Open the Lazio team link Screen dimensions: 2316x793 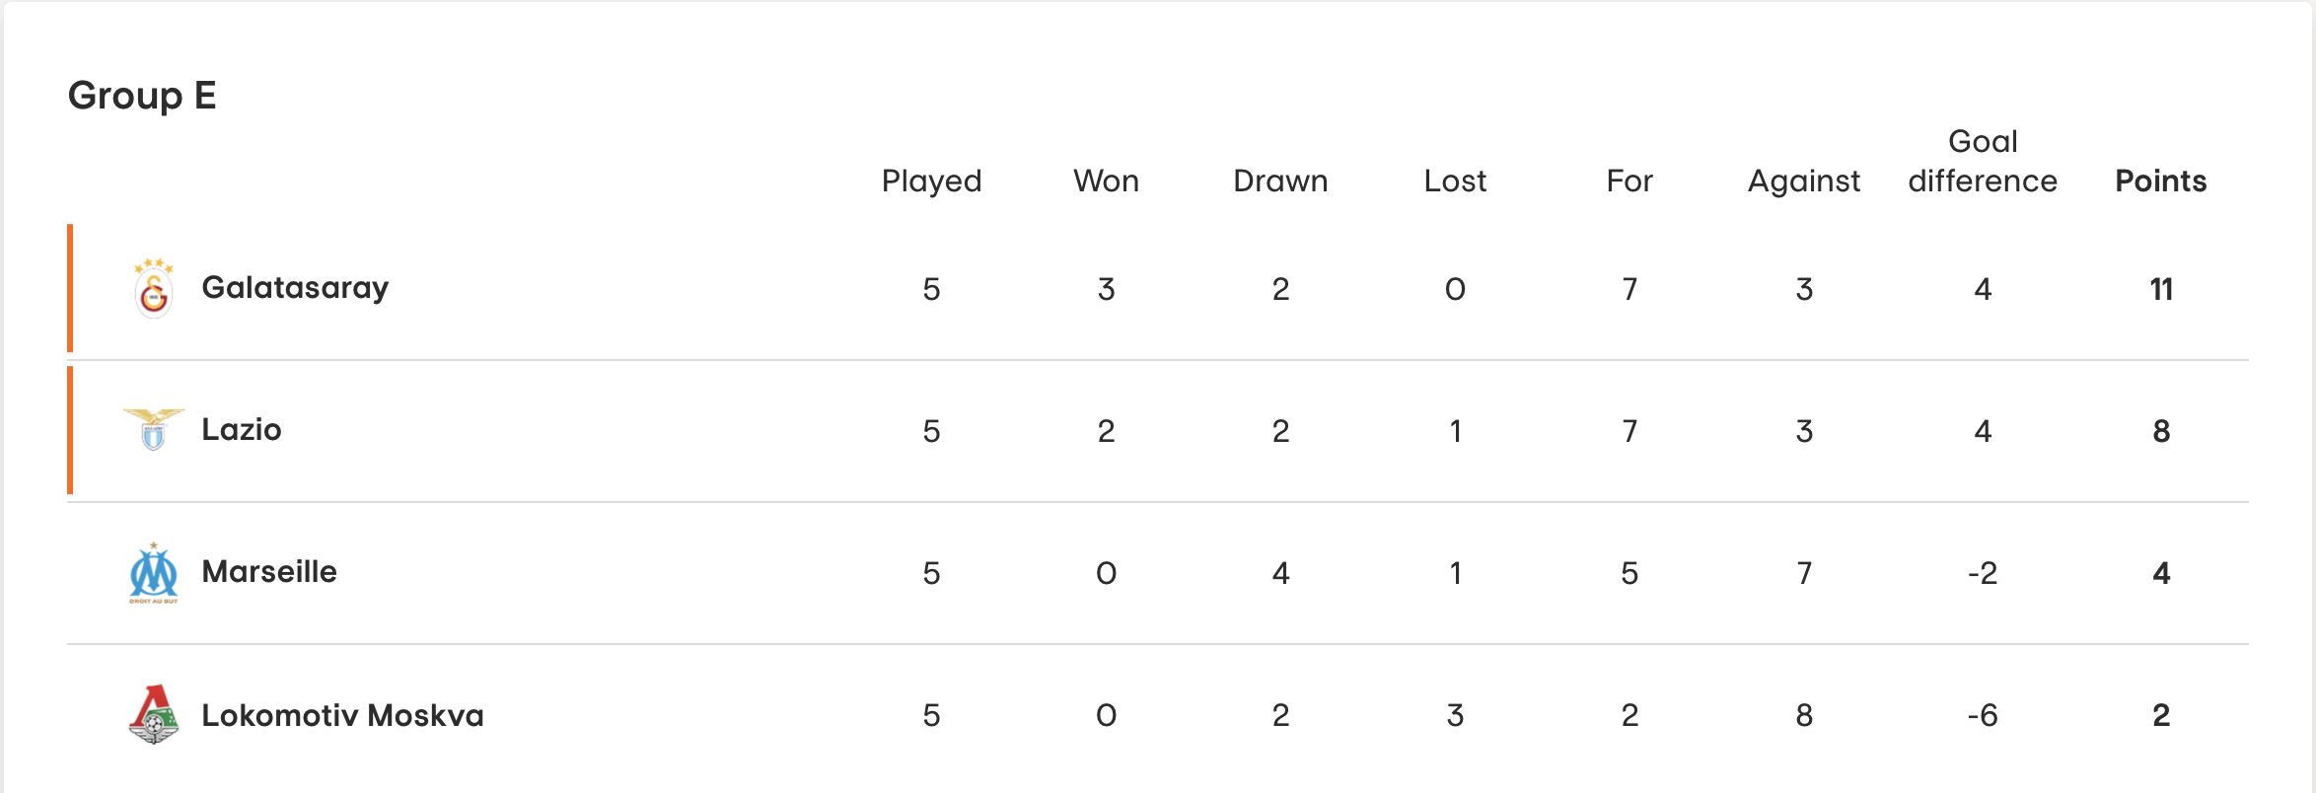click(242, 430)
